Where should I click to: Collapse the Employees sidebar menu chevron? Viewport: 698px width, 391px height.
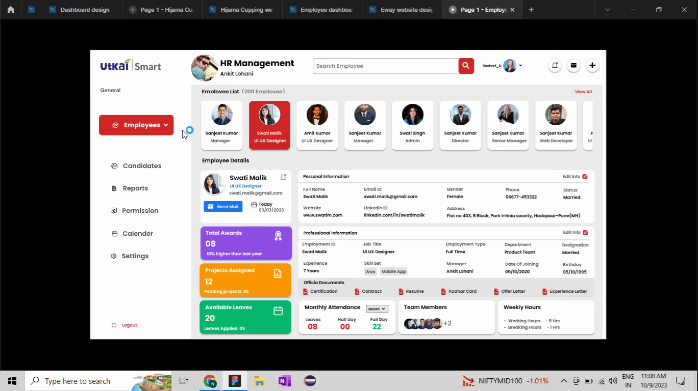(x=166, y=125)
